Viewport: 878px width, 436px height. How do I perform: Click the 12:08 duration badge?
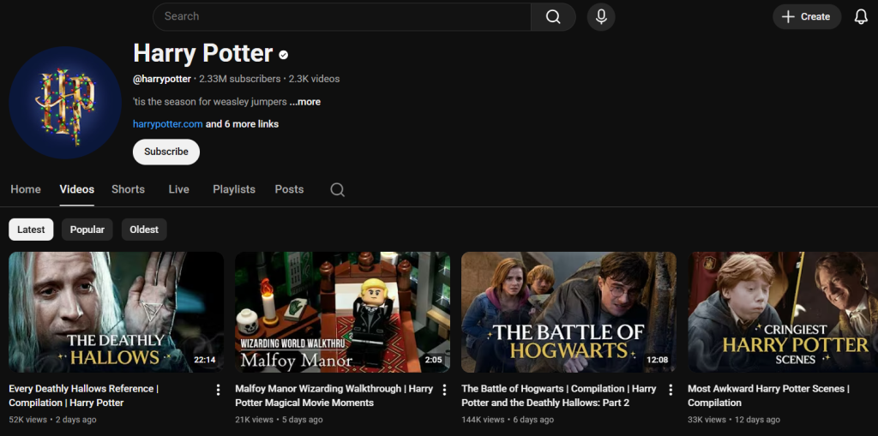pyautogui.click(x=658, y=360)
